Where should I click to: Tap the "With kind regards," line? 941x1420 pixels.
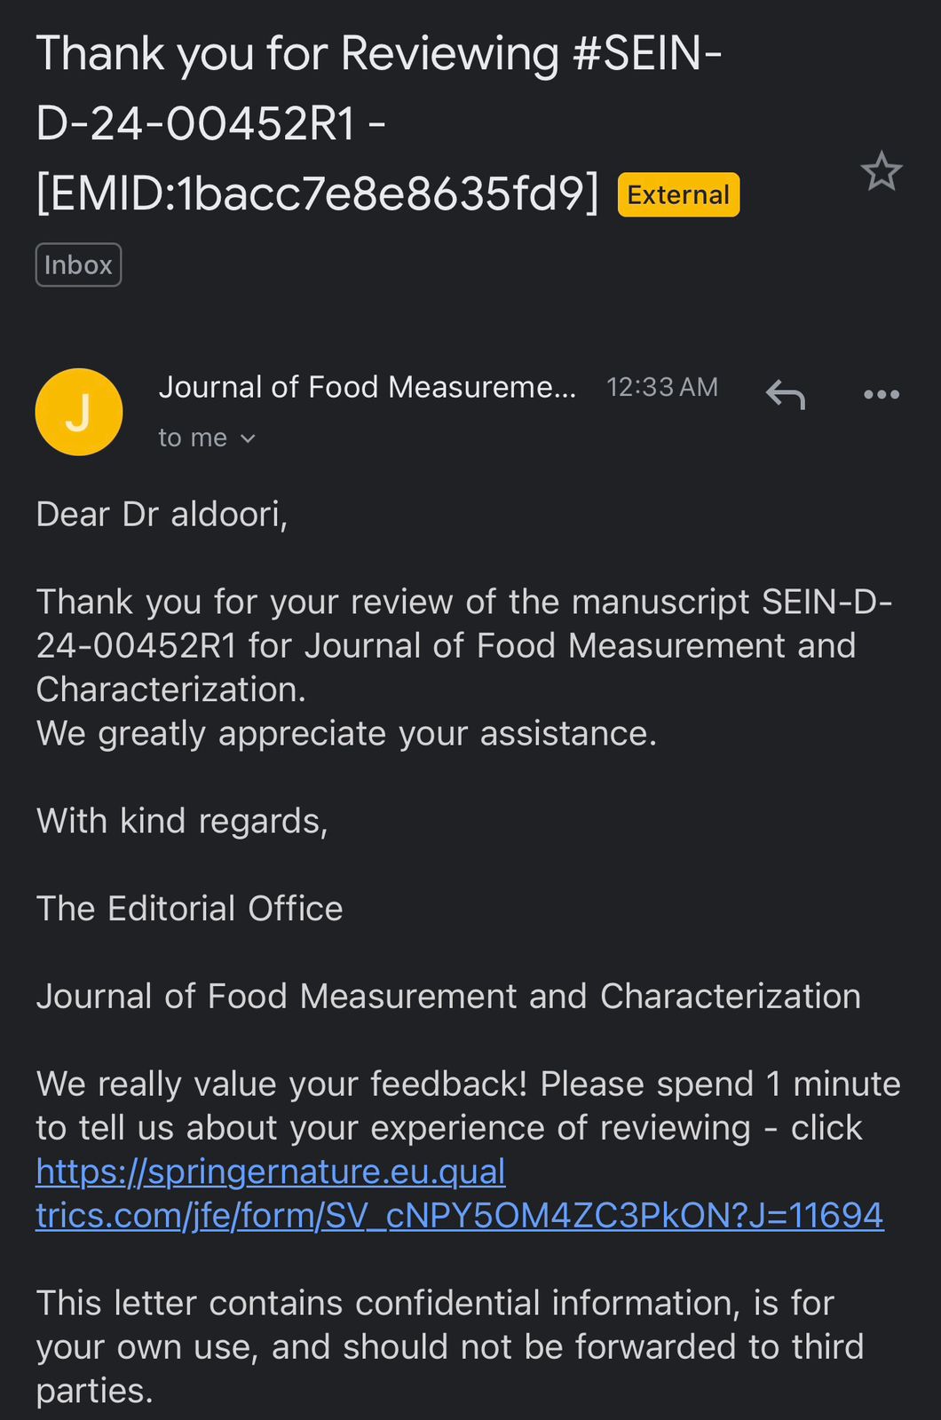click(x=182, y=821)
